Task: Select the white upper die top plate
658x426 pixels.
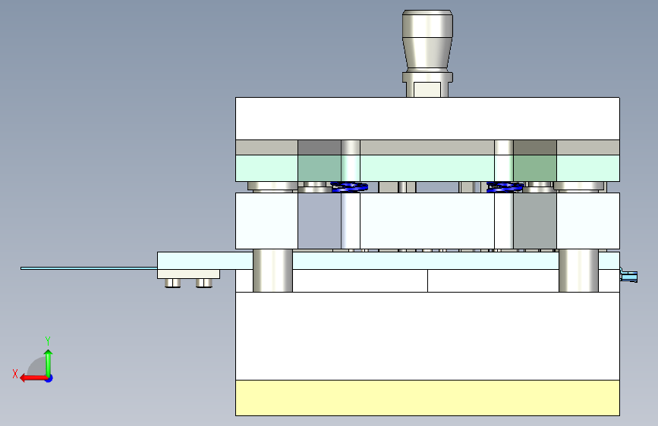Action: point(427,118)
